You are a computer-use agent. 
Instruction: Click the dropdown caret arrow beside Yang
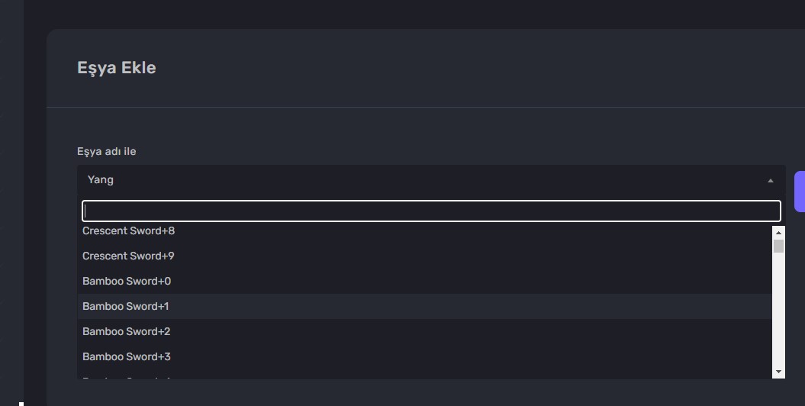tap(770, 181)
